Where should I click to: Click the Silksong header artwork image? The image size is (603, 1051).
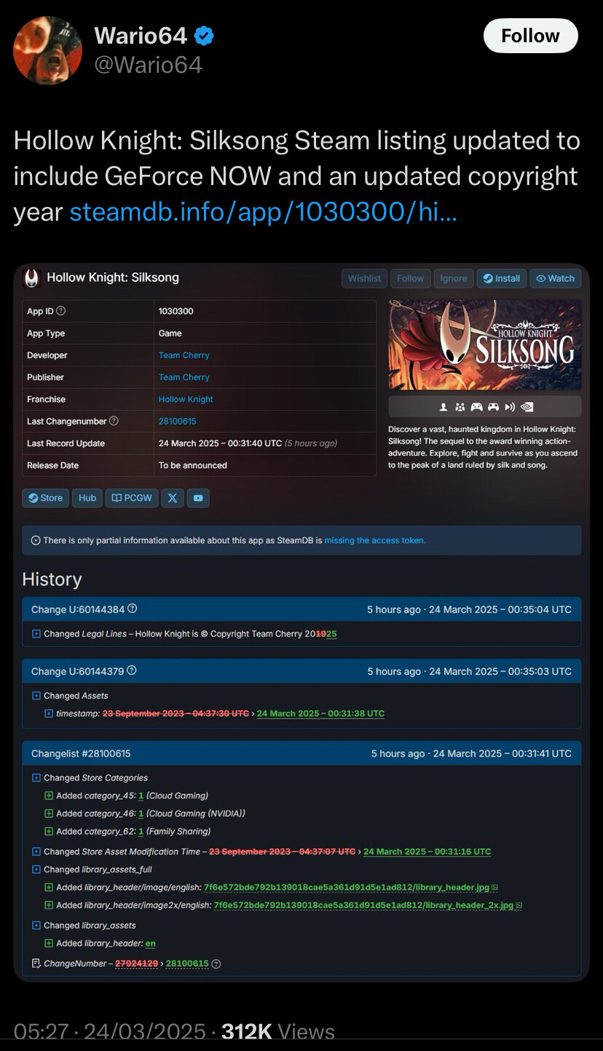click(x=484, y=345)
